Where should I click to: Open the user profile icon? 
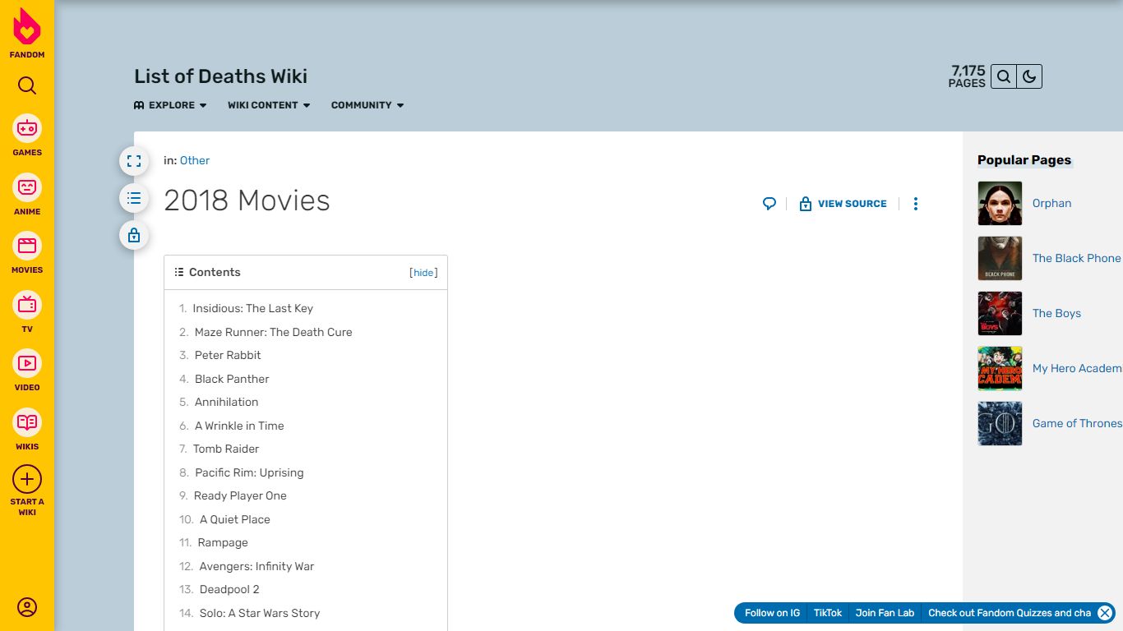pyautogui.click(x=27, y=607)
